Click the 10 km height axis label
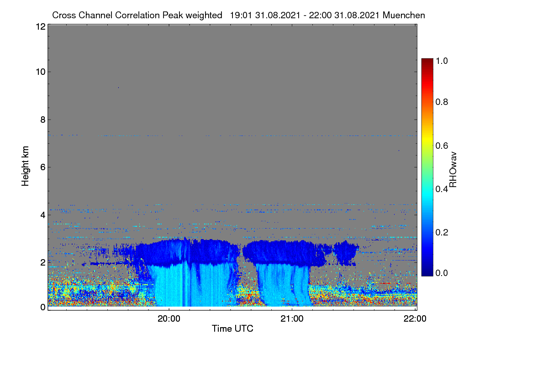The image size is (548, 365). click(40, 72)
